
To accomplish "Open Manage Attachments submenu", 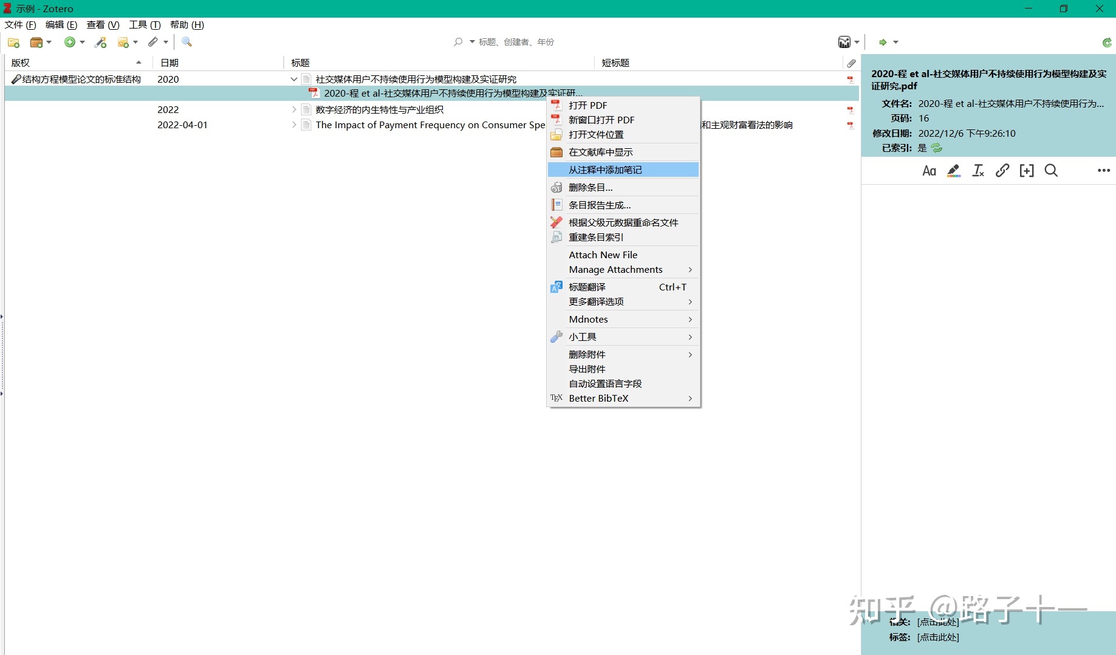I will 623,269.
